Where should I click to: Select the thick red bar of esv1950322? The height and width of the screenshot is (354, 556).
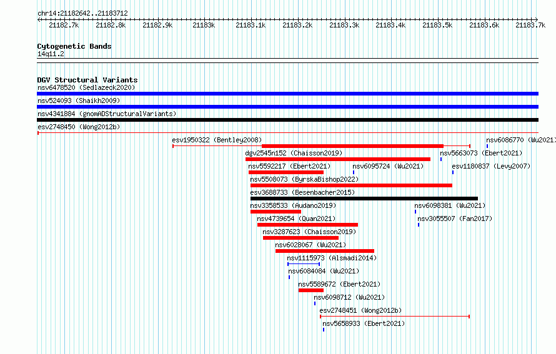click(x=352, y=146)
